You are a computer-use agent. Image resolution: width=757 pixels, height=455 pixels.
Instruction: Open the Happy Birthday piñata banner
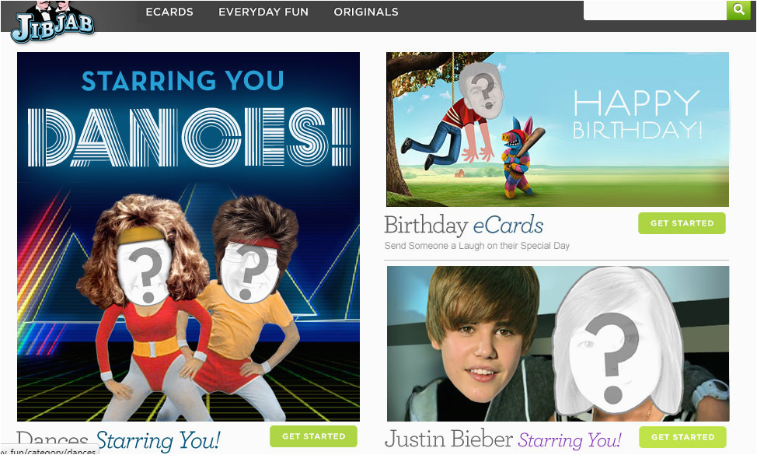(x=557, y=129)
